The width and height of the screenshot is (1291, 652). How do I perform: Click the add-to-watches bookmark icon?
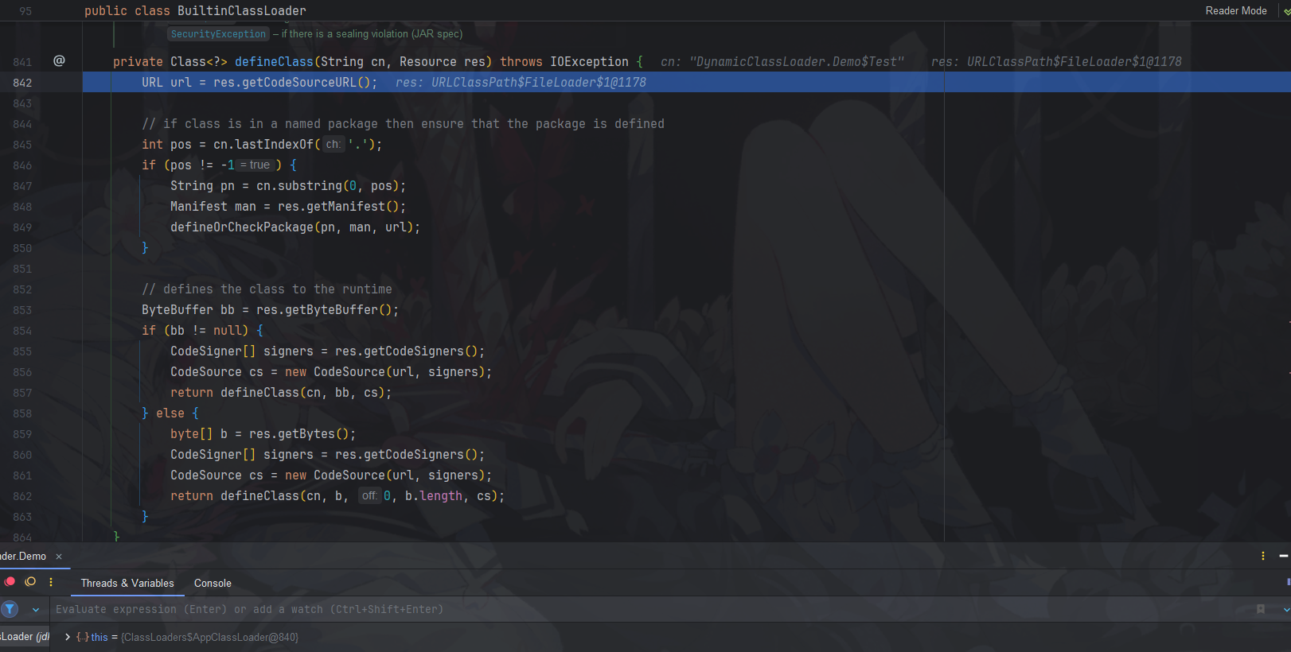1261,609
